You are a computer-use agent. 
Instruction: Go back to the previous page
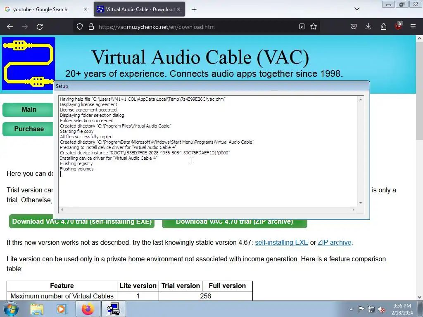coord(10,27)
